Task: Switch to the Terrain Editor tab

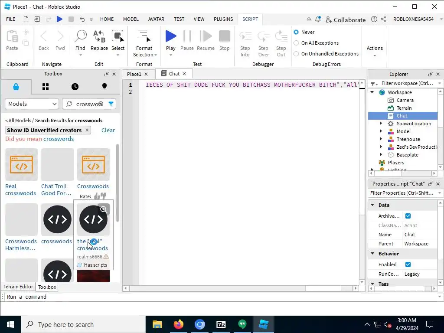Action: tap(18, 287)
